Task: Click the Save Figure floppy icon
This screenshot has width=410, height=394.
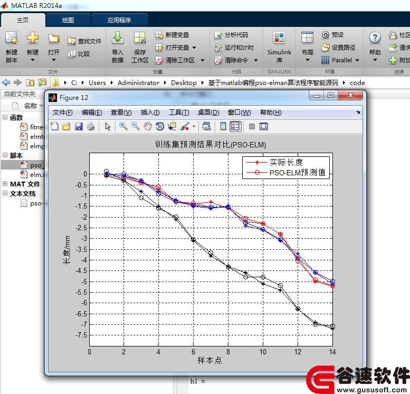Action: 79,126
